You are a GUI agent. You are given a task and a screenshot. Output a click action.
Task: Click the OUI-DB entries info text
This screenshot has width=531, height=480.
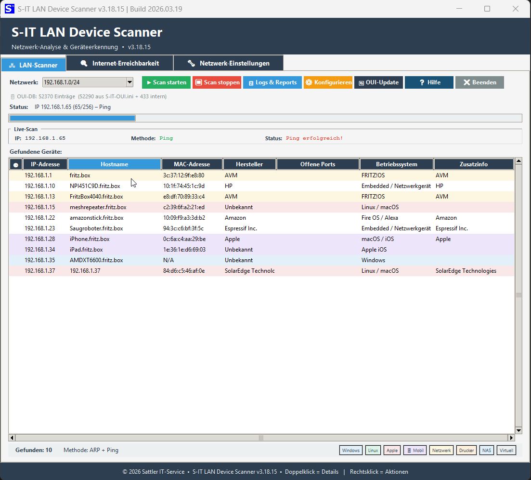pos(89,96)
